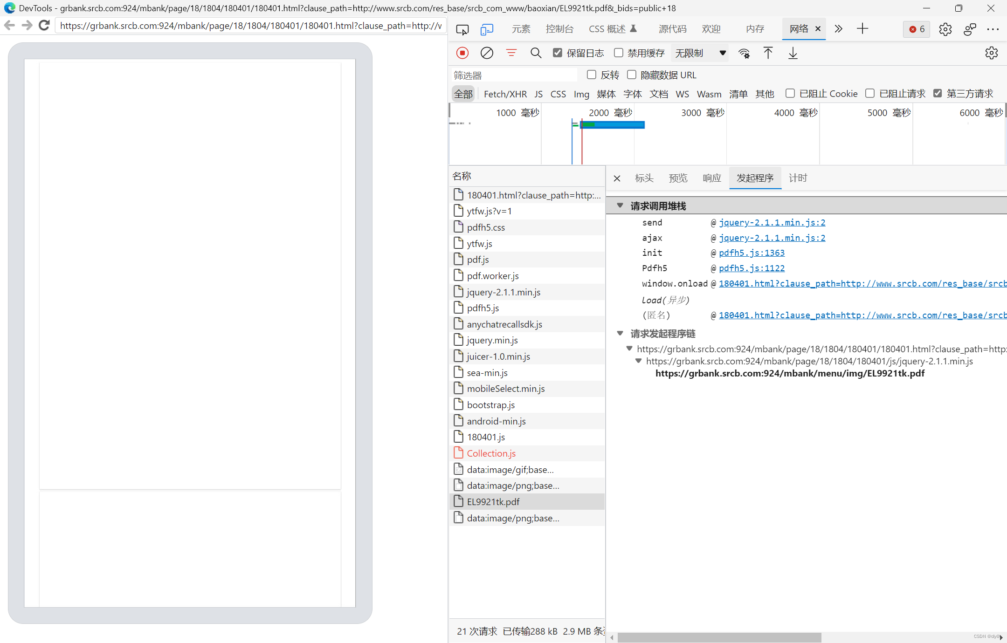Open network conditions wifi icon
The height and width of the screenshot is (643, 1007).
(744, 53)
